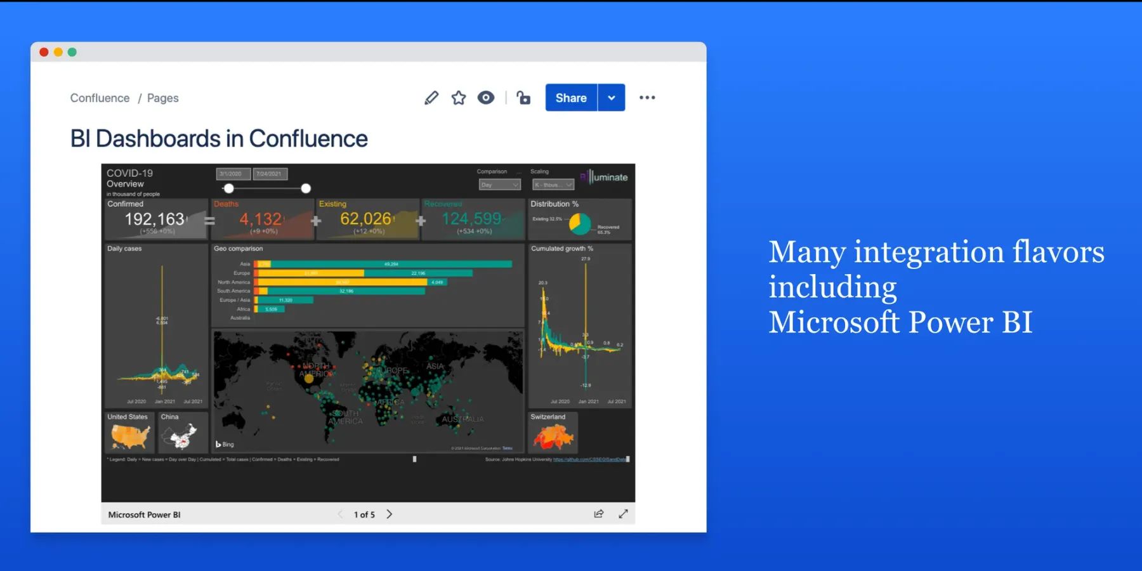
Task: Go to next report page with the arrow
Action: coord(389,514)
